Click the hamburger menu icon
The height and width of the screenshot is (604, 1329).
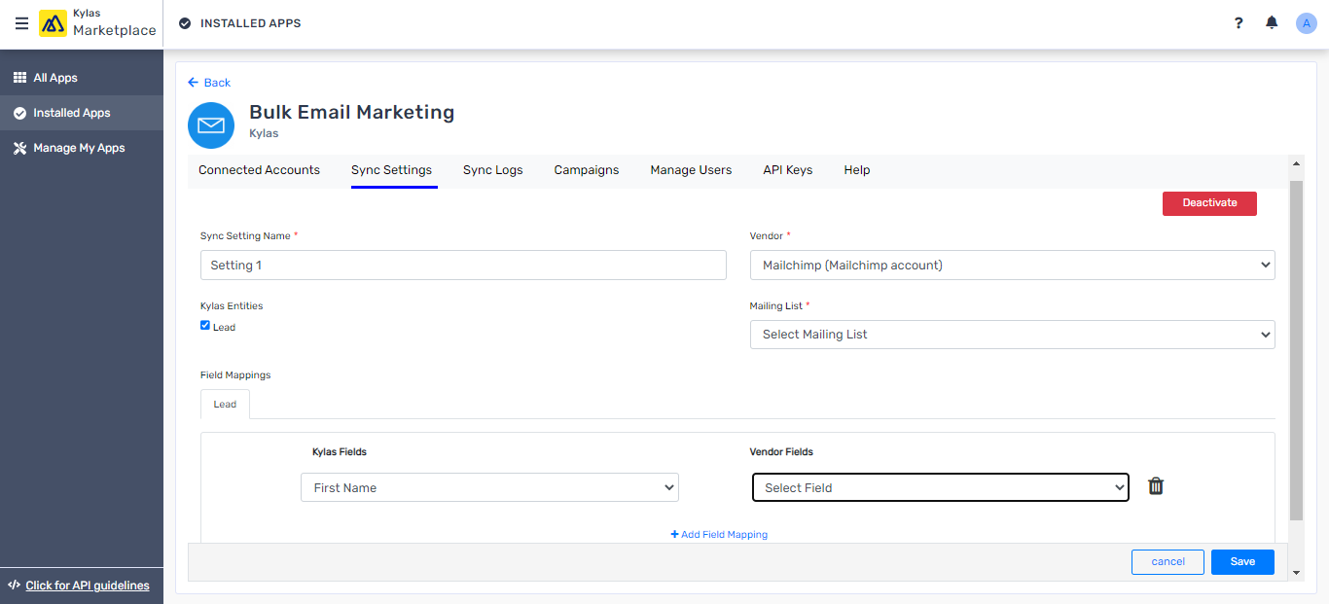(21, 23)
